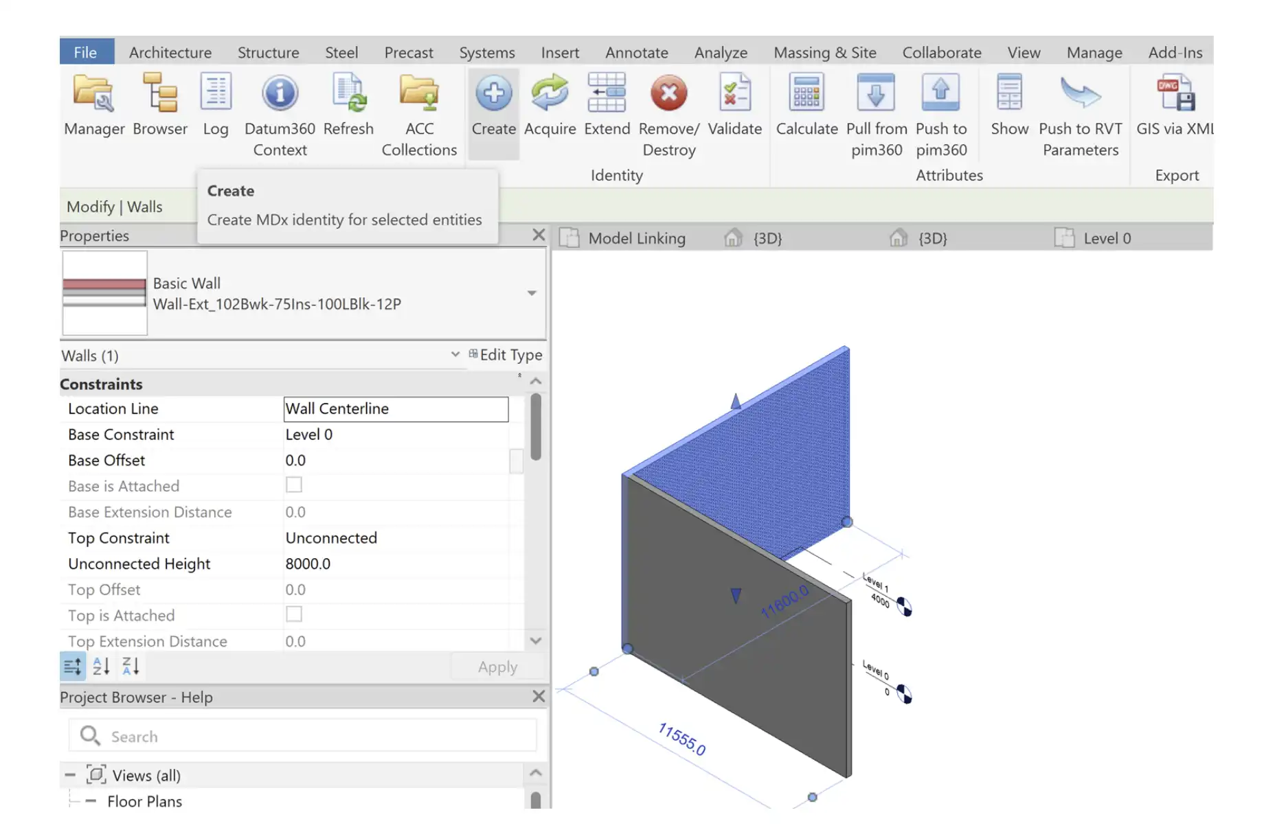Select the Remove/Destroy identity tool
The width and height of the screenshot is (1266, 832).
(x=668, y=95)
